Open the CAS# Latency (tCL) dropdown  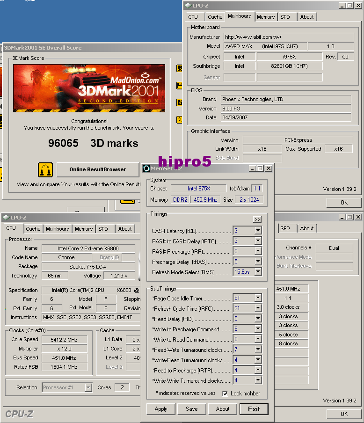[258, 230]
